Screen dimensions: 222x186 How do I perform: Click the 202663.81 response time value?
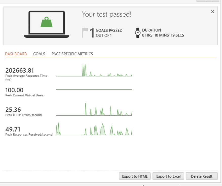(20, 70)
